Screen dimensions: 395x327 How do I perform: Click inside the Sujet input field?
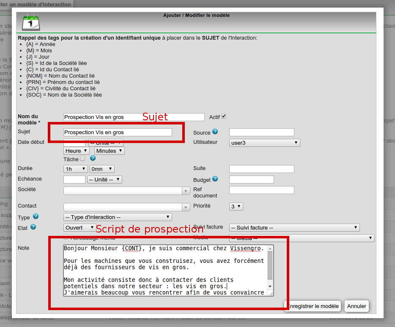click(x=118, y=132)
